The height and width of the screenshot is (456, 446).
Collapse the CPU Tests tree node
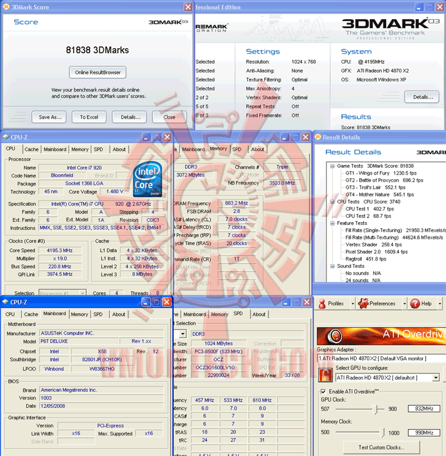click(333, 202)
